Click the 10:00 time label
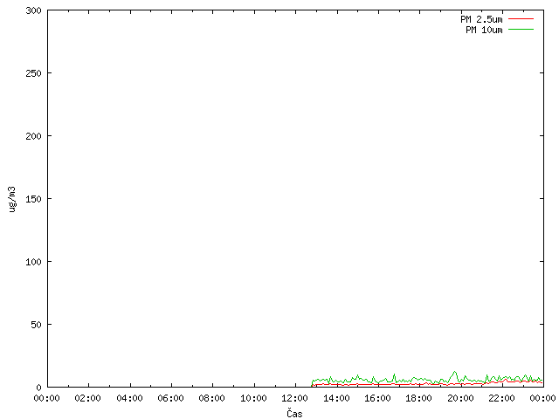The height and width of the screenshot is (419, 559). point(254,398)
